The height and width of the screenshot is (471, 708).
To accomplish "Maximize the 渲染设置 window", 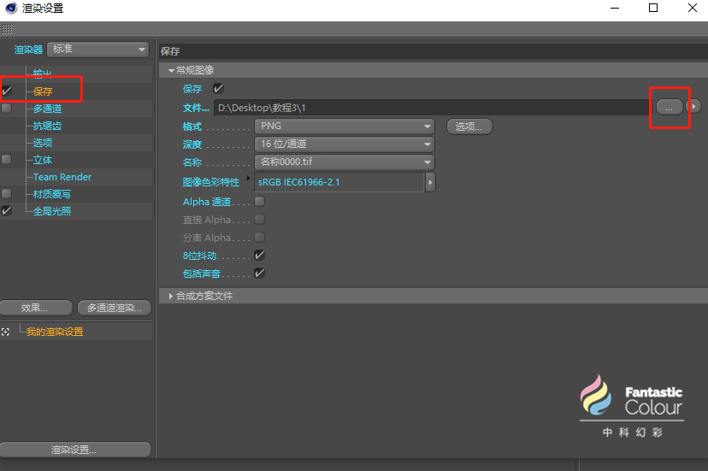I will [x=653, y=9].
